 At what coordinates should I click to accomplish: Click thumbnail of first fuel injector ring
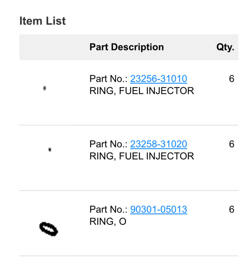(x=45, y=88)
